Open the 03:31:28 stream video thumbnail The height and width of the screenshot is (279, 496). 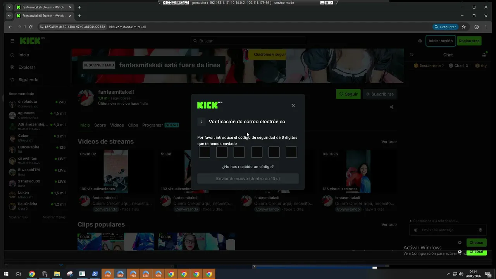coord(358,171)
